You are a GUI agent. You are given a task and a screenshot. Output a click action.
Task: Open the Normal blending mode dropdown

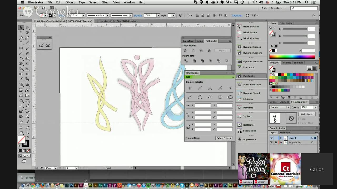point(280,107)
